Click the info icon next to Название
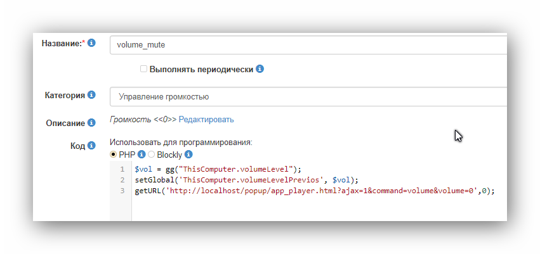Screen dimensions: 540x254 point(91,43)
